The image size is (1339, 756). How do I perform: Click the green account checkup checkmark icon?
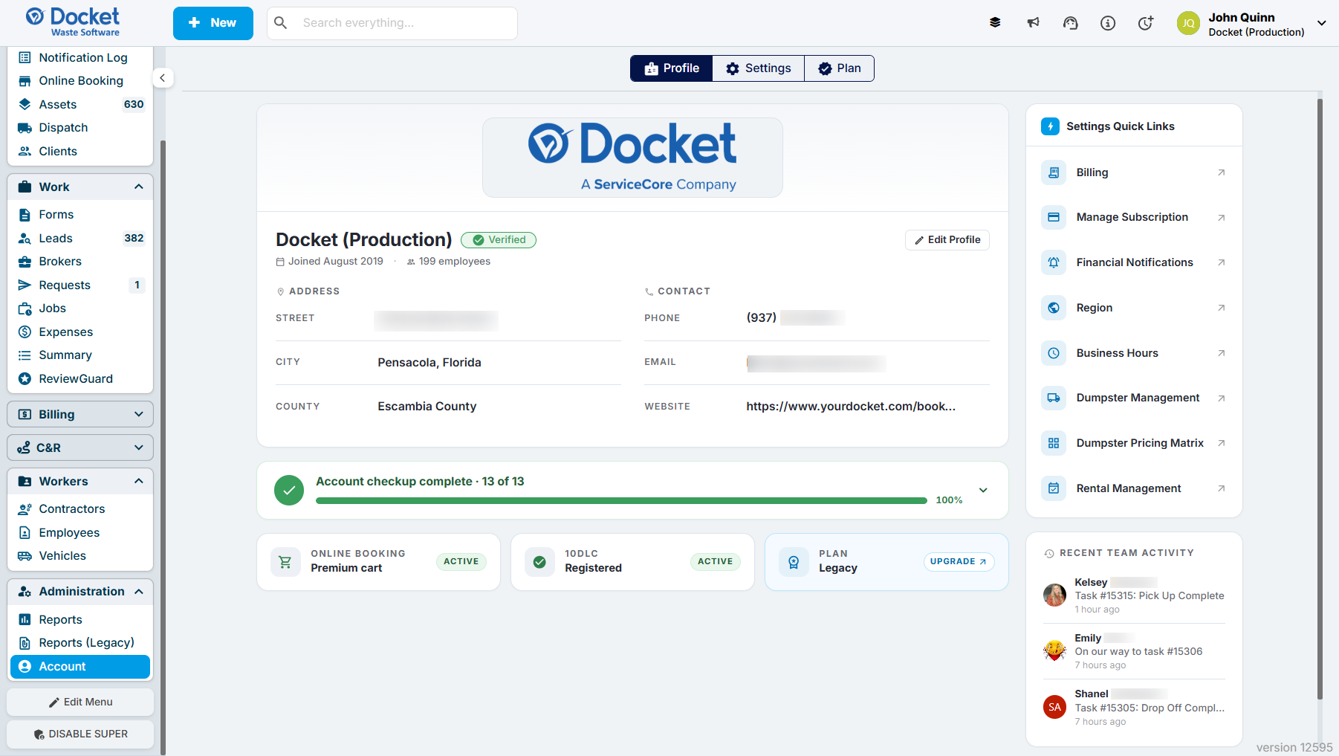pyautogui.click(x=289, y=491)
